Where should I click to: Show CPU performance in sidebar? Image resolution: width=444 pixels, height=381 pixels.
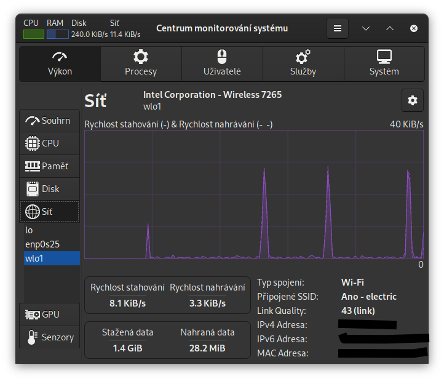click(x=49, y=143)
